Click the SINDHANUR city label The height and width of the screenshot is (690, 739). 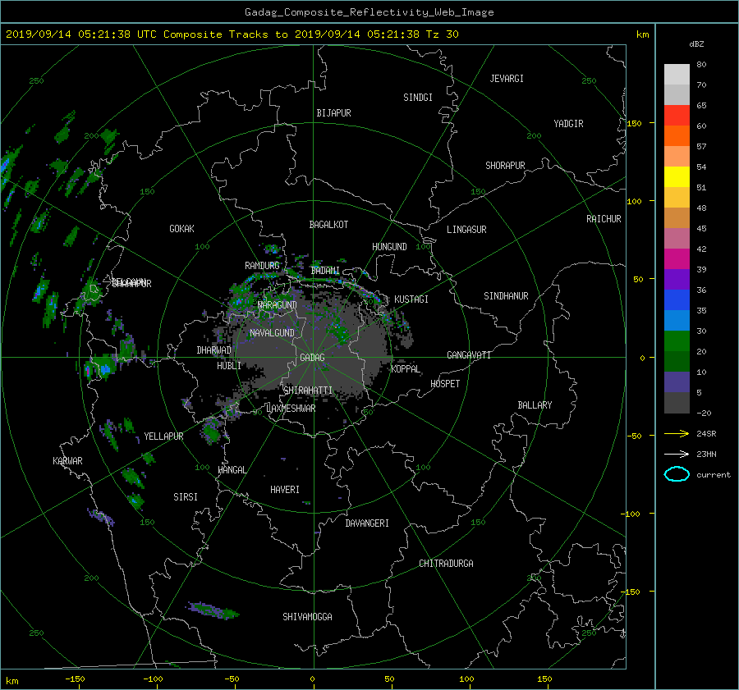pyautogui.click(x=506, y=296)
